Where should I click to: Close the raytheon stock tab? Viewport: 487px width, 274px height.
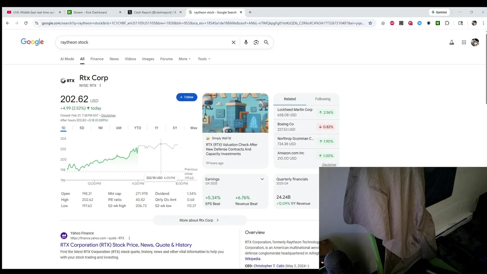(x=241, y=12)
